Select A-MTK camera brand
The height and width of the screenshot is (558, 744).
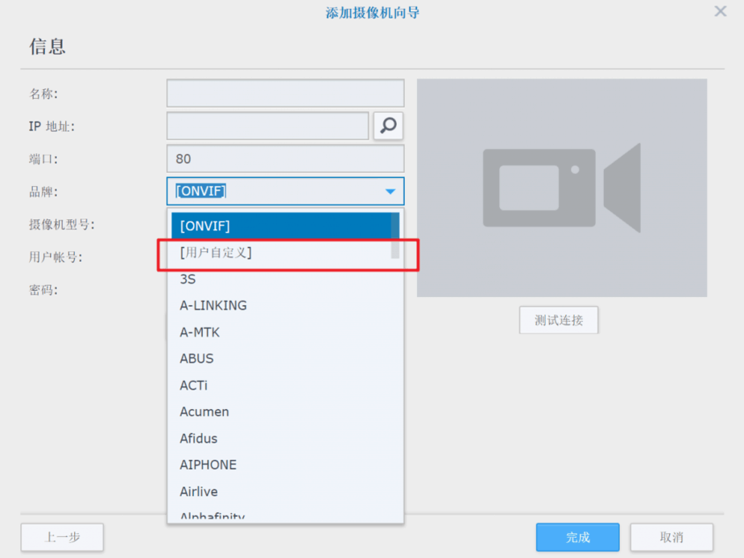(283, 333)
